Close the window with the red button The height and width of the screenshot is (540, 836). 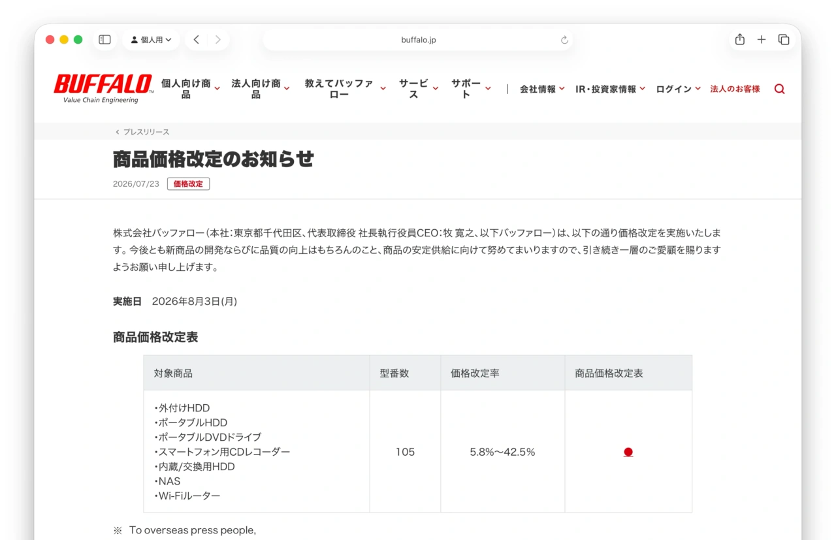[50, 40]
